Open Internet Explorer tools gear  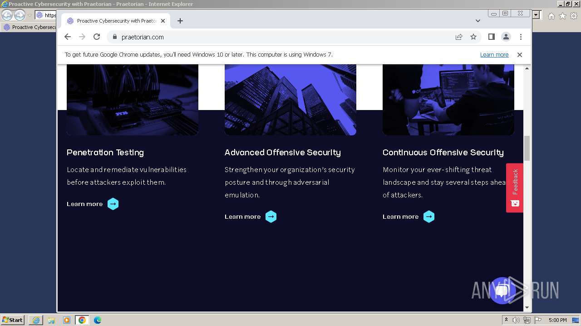pyautogui.click(x=574, y=16)
